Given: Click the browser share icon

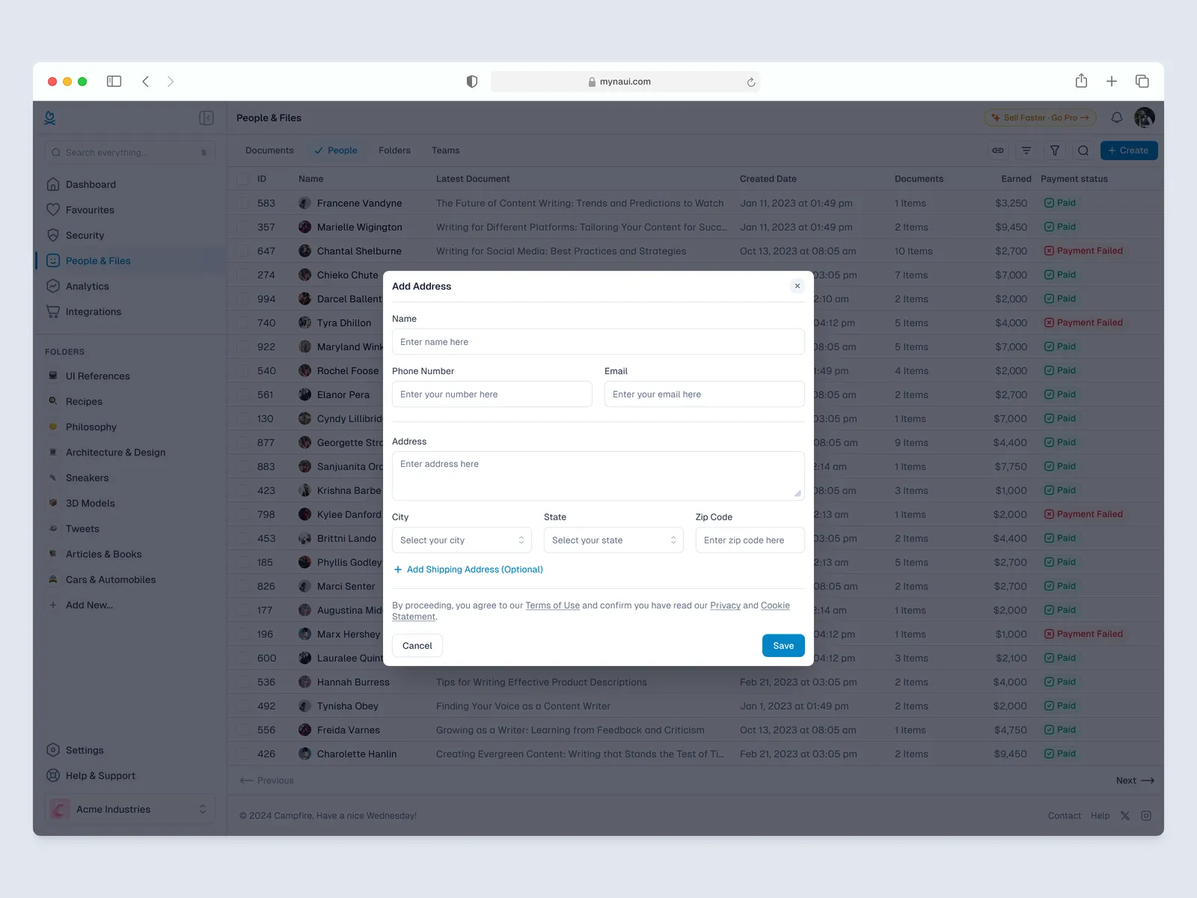Looking at the screenshot, I should tap(1081, 82).
